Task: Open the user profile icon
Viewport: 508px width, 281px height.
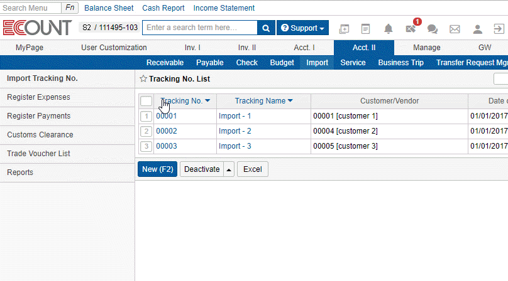Action: (x=477, y=29)
